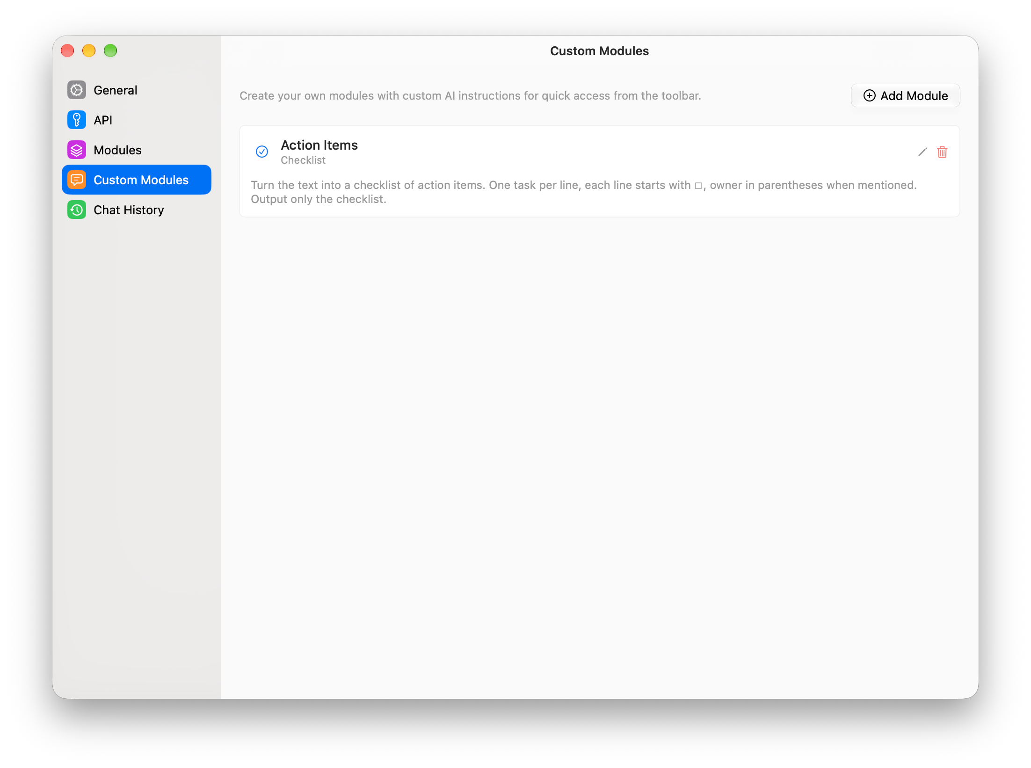
Task: Click the General gear icon in sidebar
Action: tap(77, 90)
